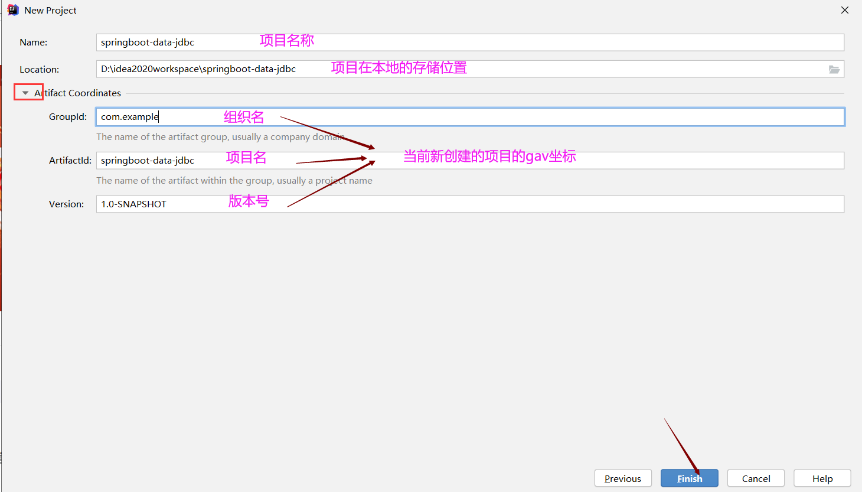Click Previous to go back
Image resolution: width=862 pixels, height=492 pixels.
(623, 478)
